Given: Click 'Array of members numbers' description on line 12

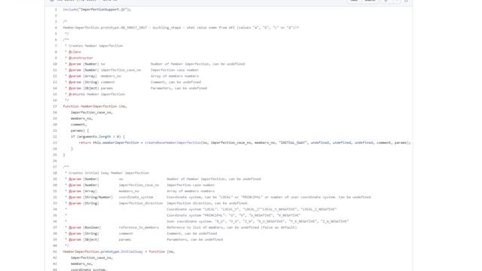Looking at the screenshot, I should coord(175,76).
